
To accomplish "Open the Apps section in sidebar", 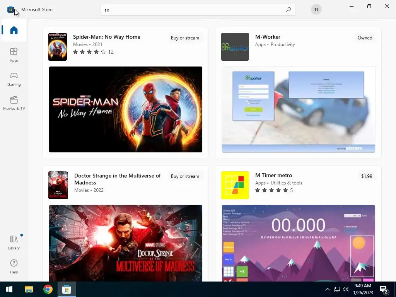I will pyautogui.click(x=14, y=55).
